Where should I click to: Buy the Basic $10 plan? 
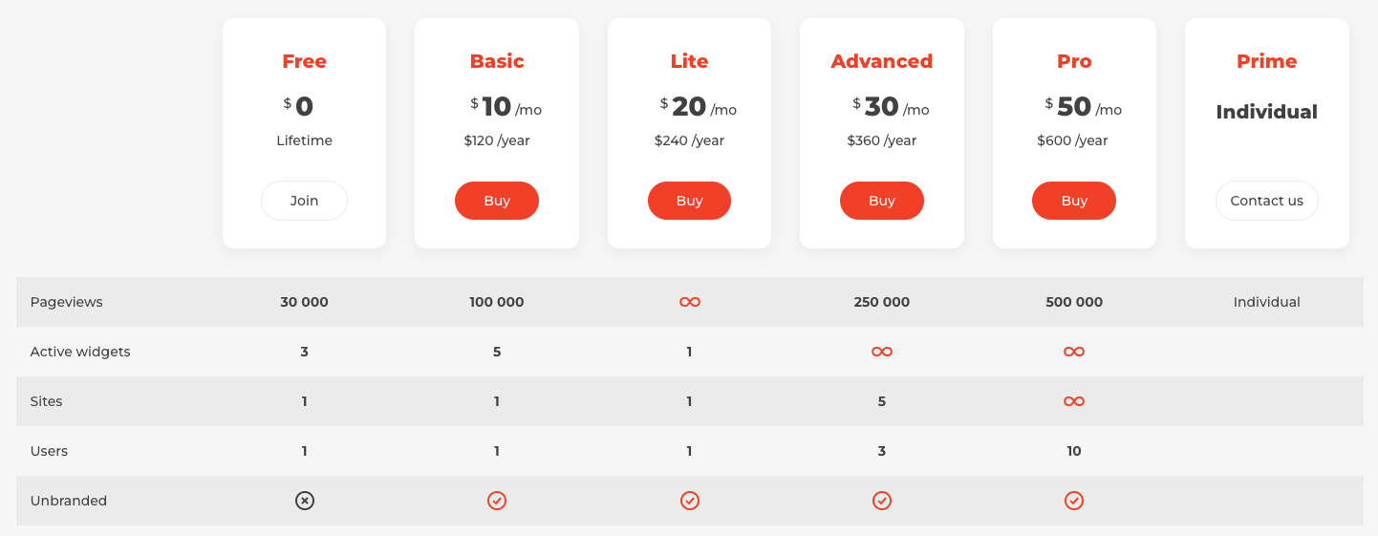click(x=497, y=201)
